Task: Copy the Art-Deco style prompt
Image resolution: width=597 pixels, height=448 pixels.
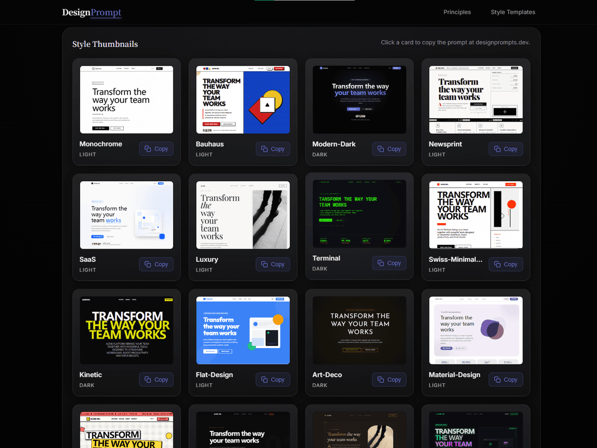Action: pyautogui.click(x=389, y=380)
